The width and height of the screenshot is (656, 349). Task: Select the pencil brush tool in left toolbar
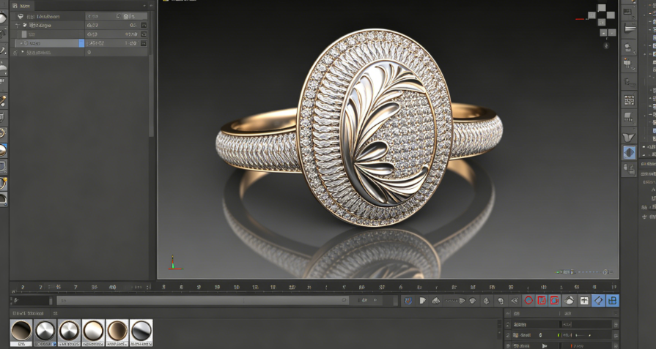click(2, 101)
